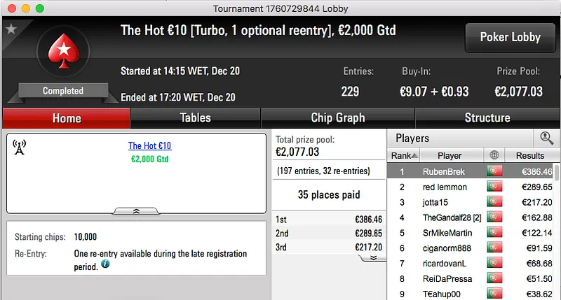Click the re-entry info icon

click(105, 264)
